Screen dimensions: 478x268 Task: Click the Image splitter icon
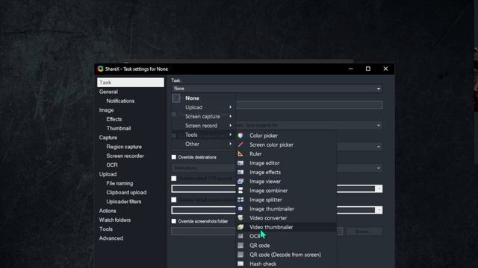[240, 200]
